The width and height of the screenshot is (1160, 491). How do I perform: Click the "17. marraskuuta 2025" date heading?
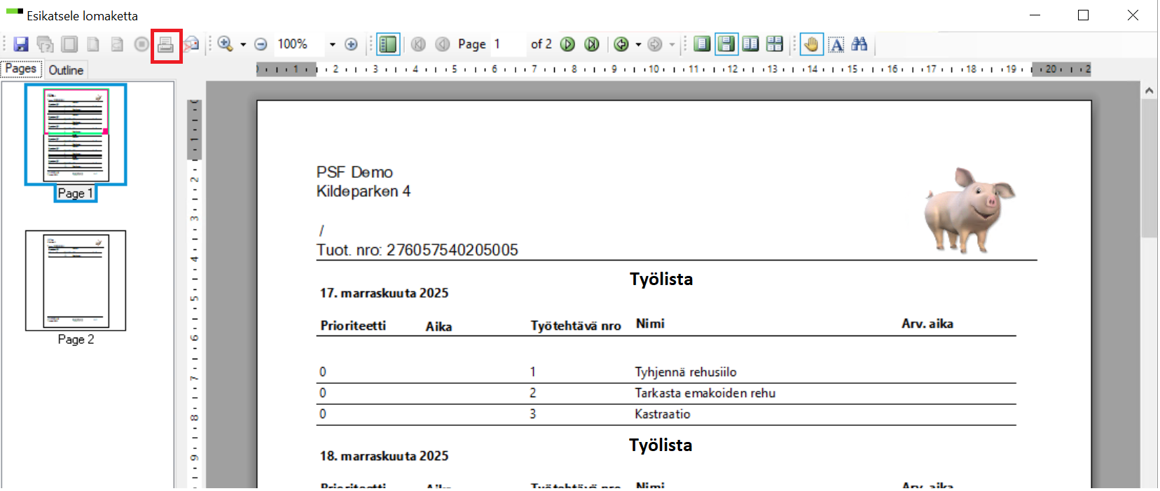[384, 293]
